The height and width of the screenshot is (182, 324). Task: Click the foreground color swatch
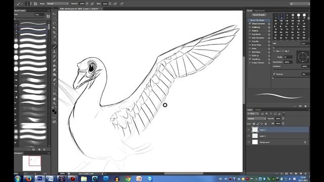[54, 111]
